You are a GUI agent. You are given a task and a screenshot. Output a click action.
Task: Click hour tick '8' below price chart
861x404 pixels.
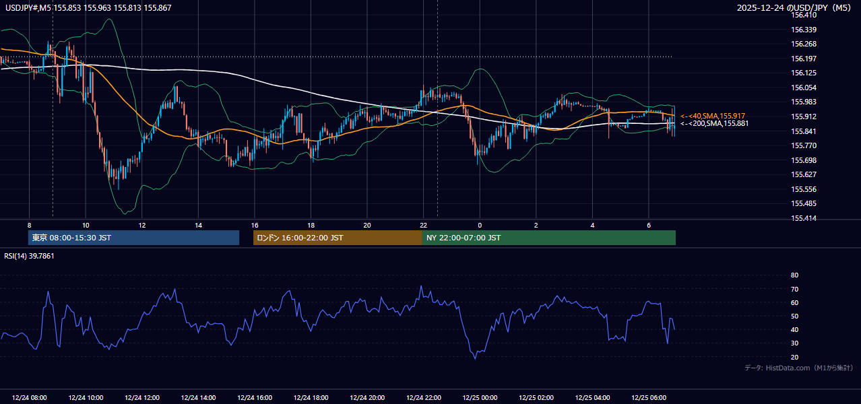point(29,225)
